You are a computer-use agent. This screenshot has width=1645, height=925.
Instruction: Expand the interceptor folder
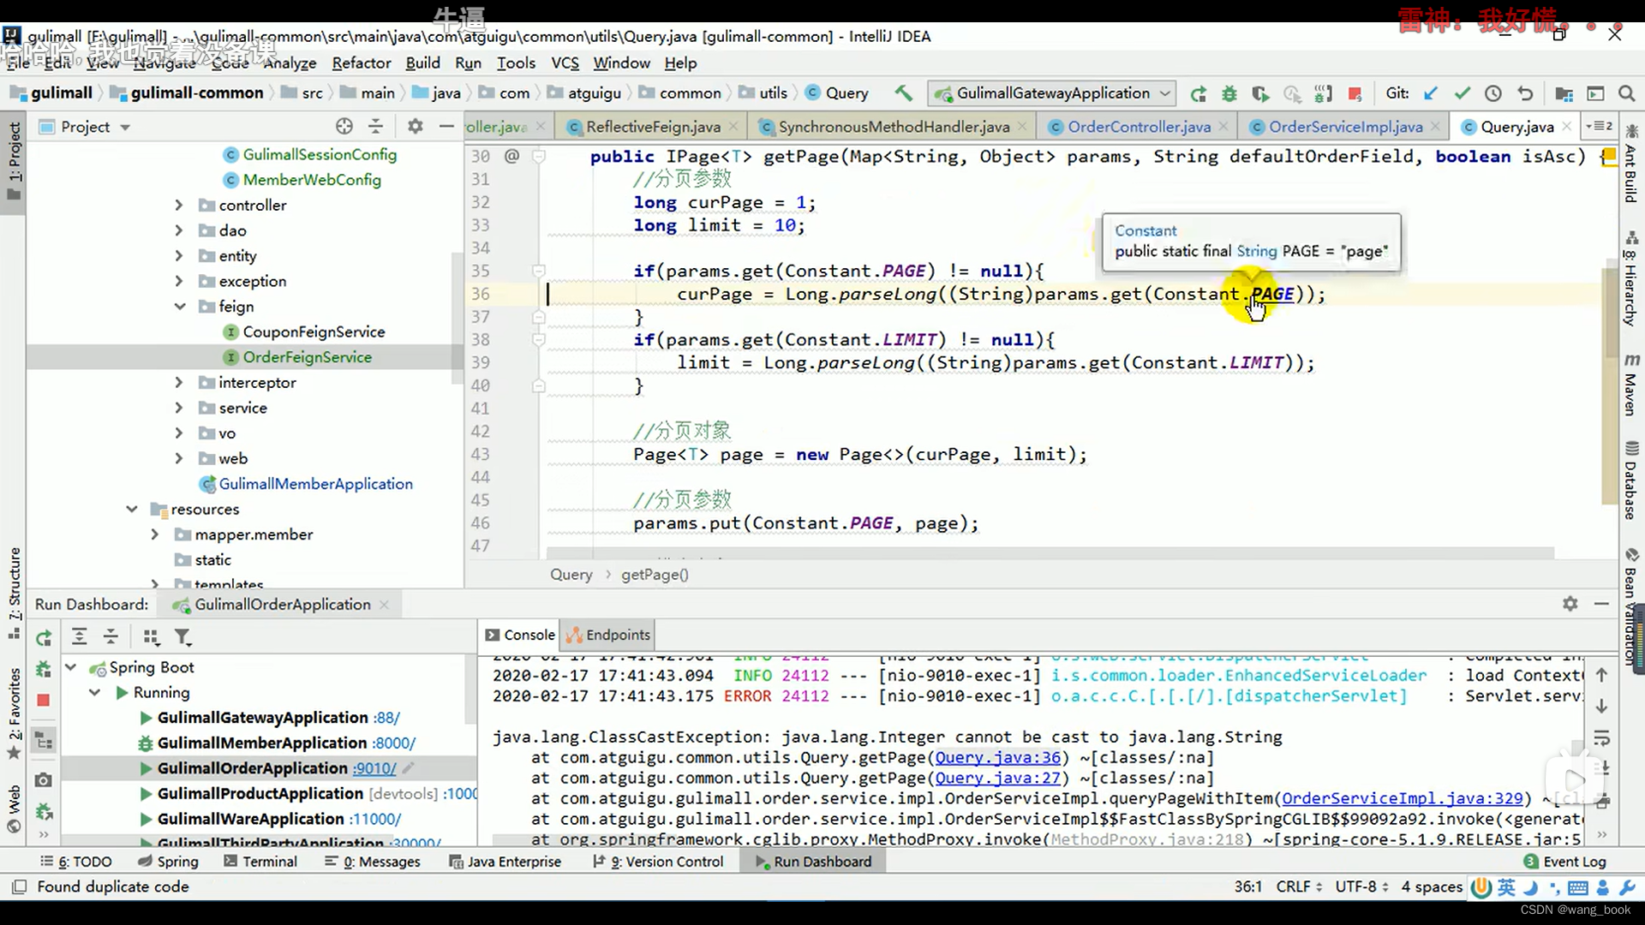pyautogui.click(x=178, y=383)
